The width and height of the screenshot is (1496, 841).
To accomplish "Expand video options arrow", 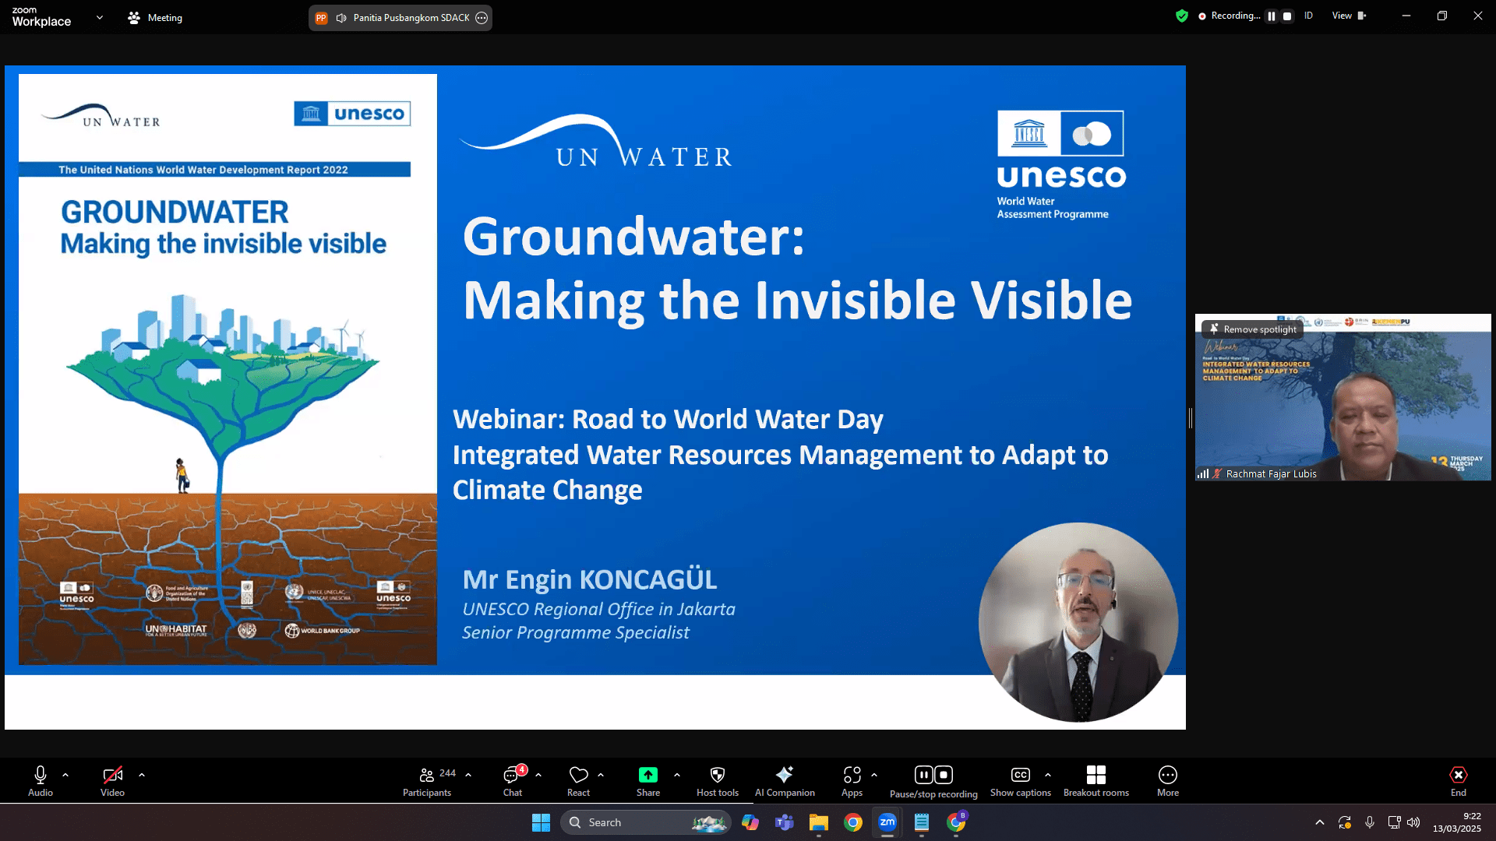I will pos(142,775).
